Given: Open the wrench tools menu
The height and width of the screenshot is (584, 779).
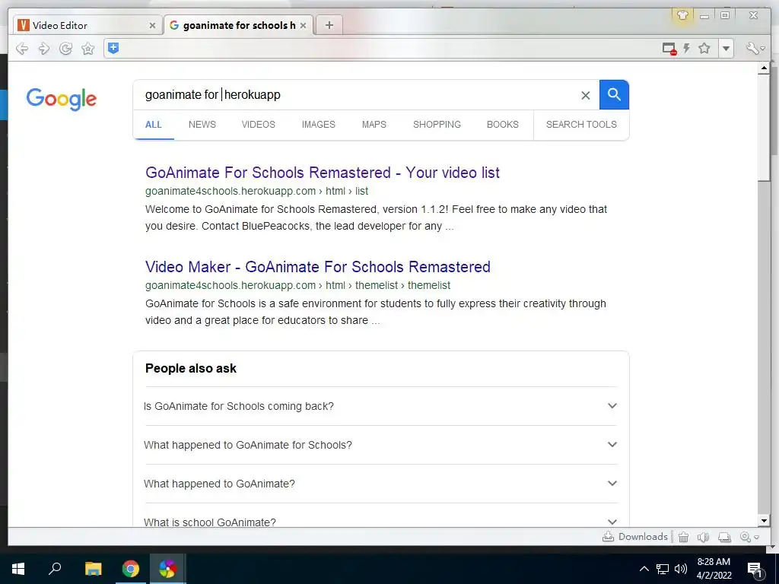Looking at the screenshot, I should tap(755, 48).
